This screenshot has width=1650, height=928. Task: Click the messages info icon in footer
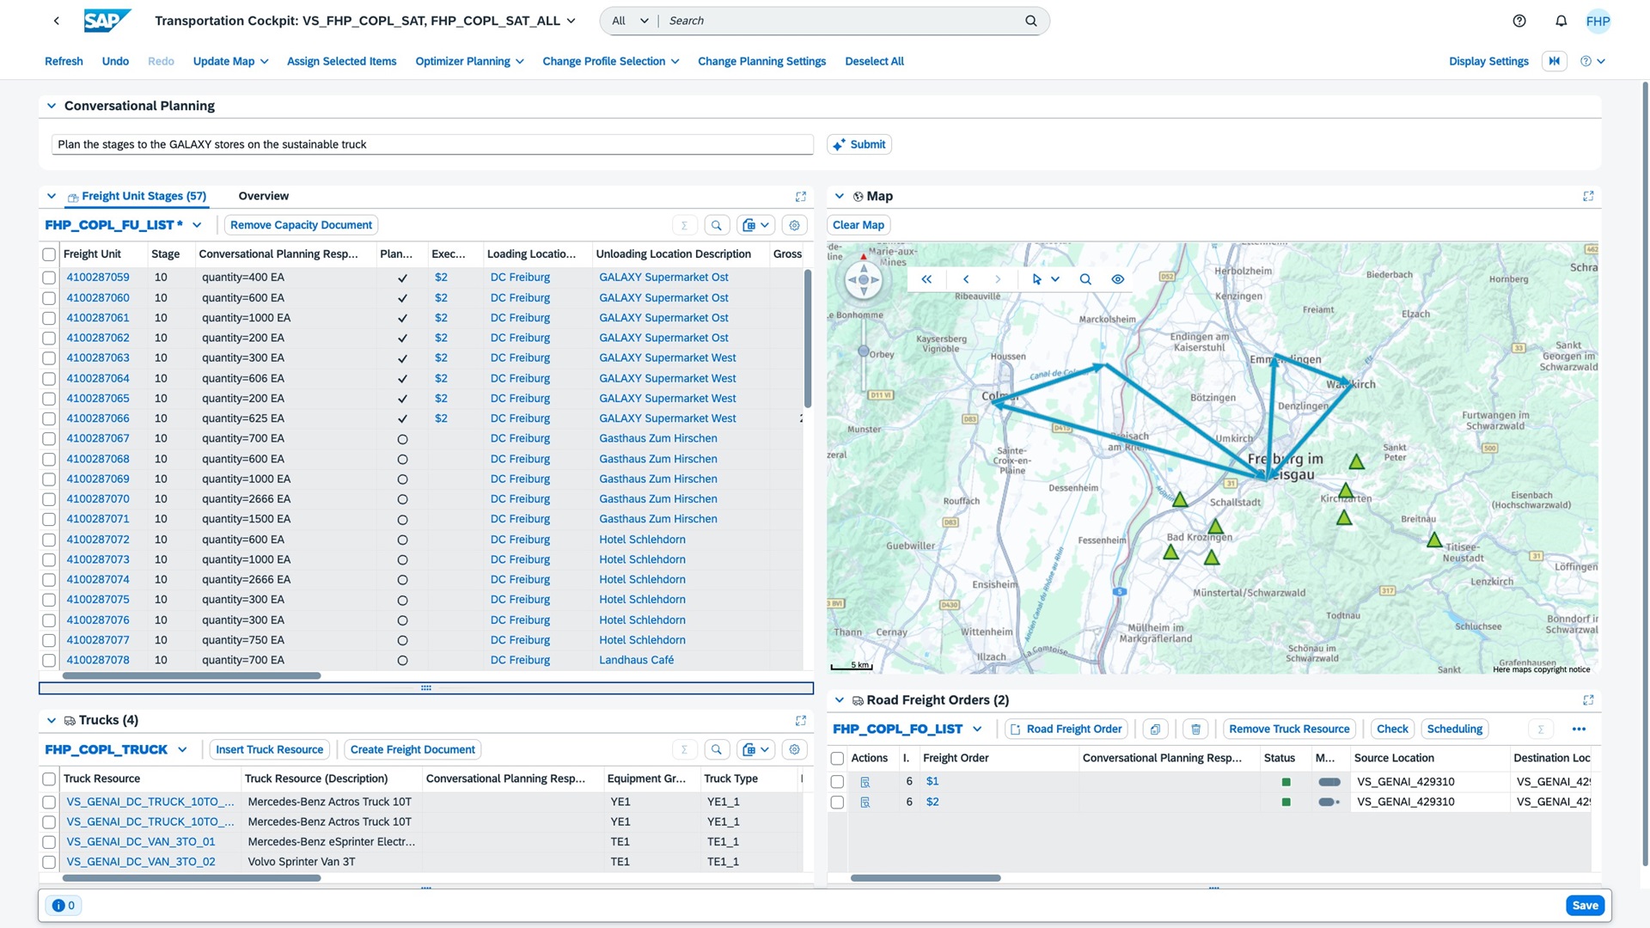[x=64, y=905]
